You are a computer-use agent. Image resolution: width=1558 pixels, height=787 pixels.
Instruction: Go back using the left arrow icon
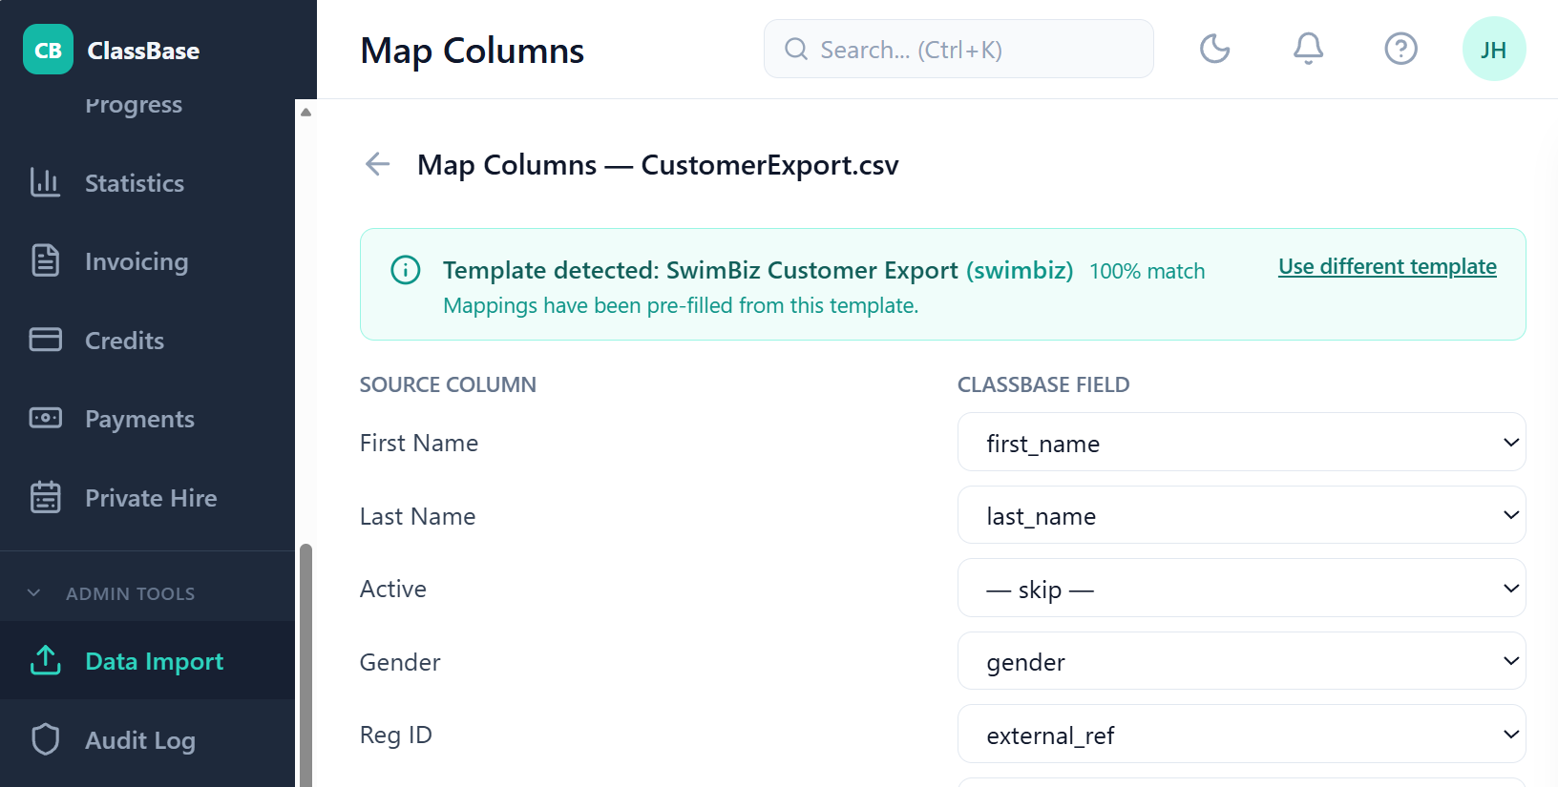(378, 164)
